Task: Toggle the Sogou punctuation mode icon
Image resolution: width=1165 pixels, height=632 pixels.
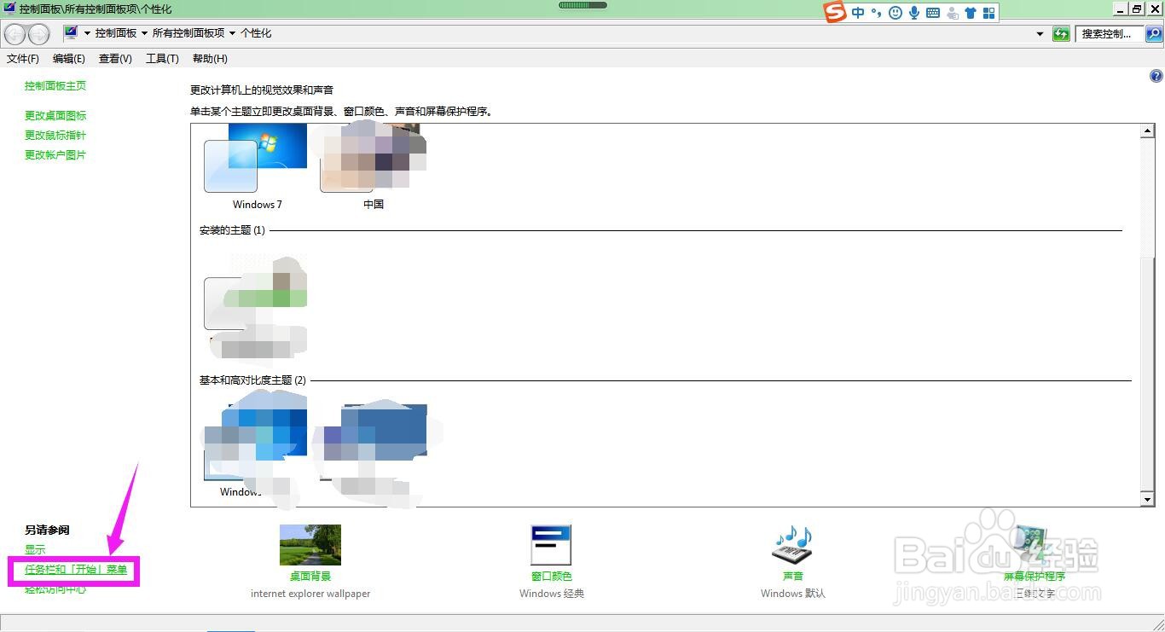Action: coord(877,13)
